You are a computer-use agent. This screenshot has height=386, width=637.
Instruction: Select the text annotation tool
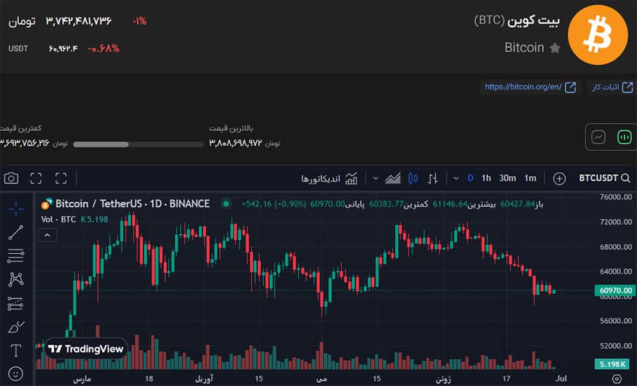(14, 350)
